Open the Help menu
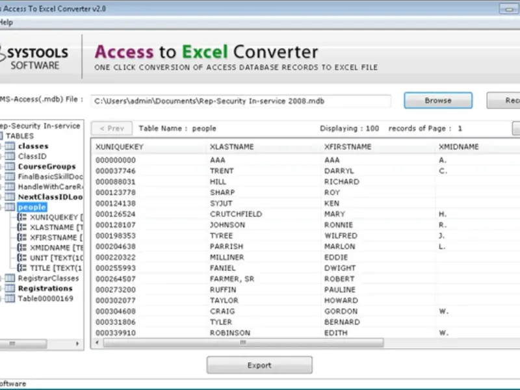 point(6,23)
